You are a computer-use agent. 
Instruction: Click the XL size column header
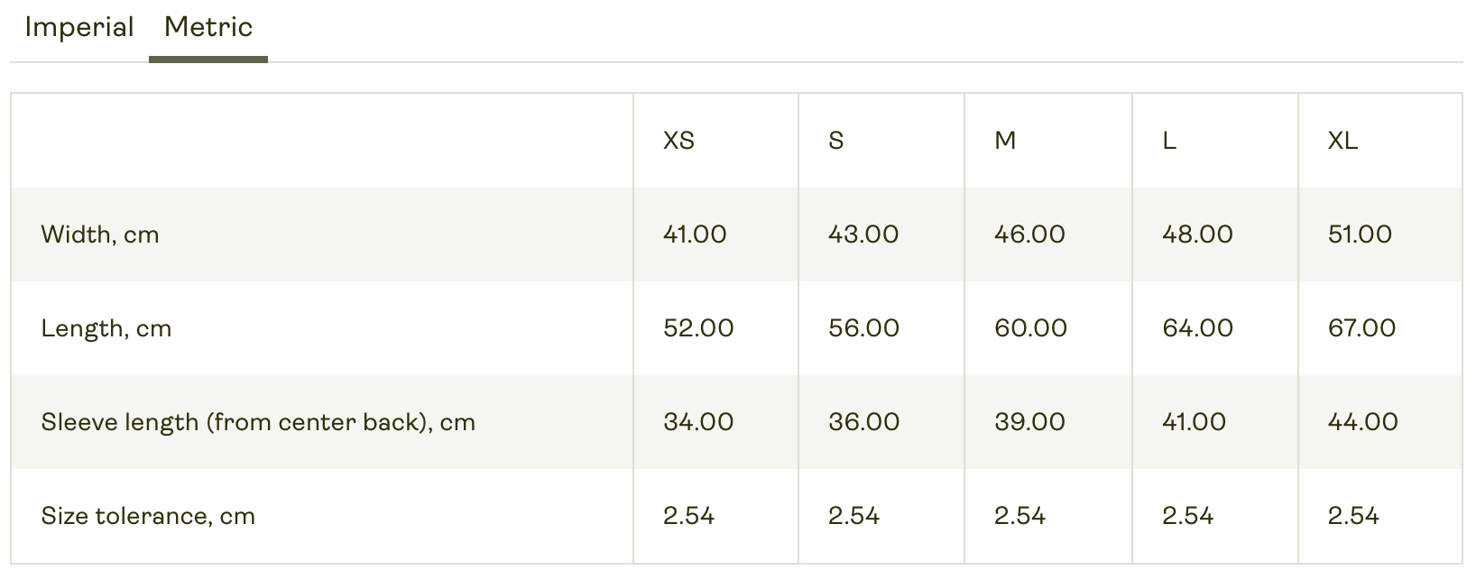pyautogui.click(x=1342, y=141)
